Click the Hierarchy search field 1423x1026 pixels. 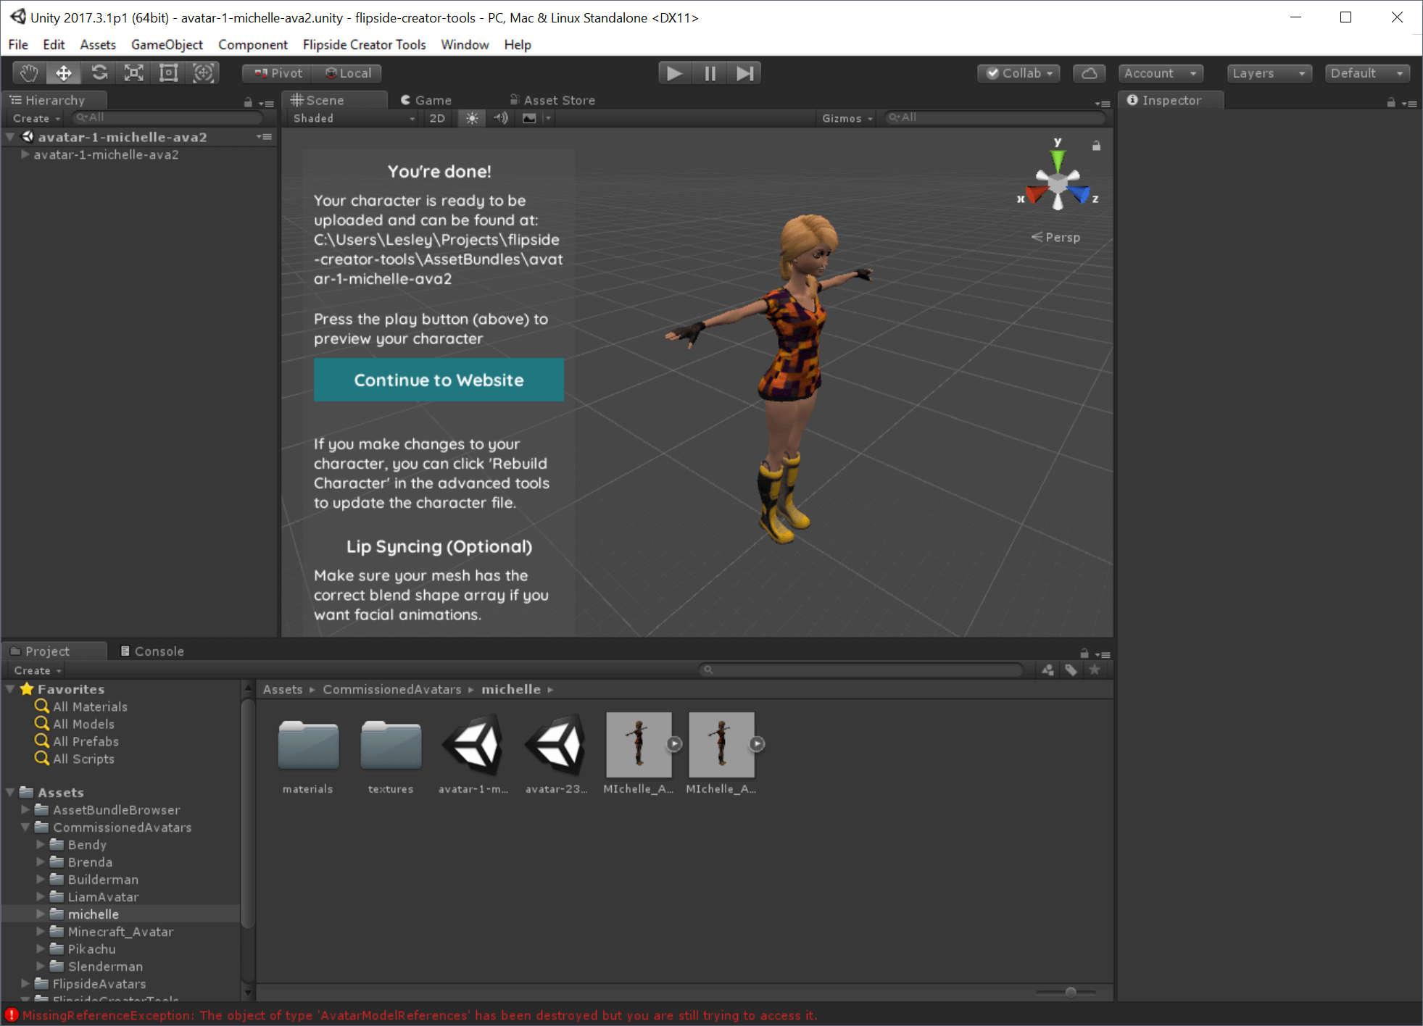pos(167,117)
